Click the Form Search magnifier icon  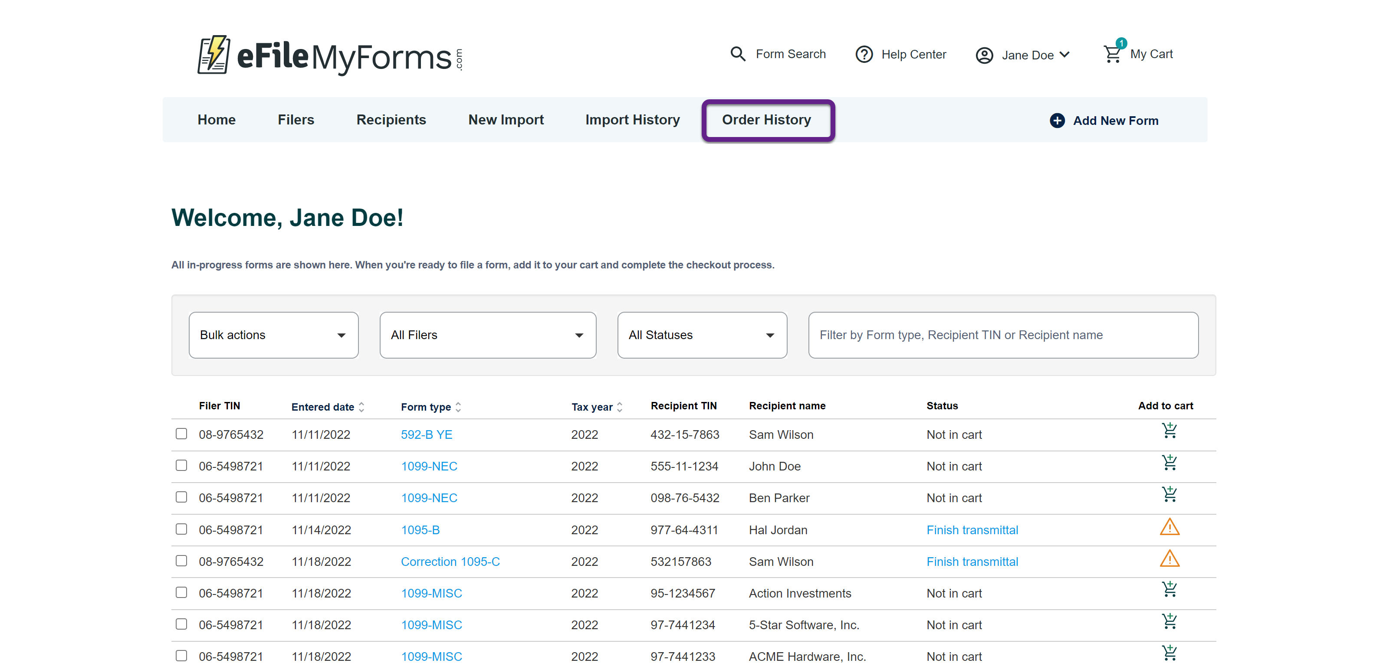tap(738, 54)
